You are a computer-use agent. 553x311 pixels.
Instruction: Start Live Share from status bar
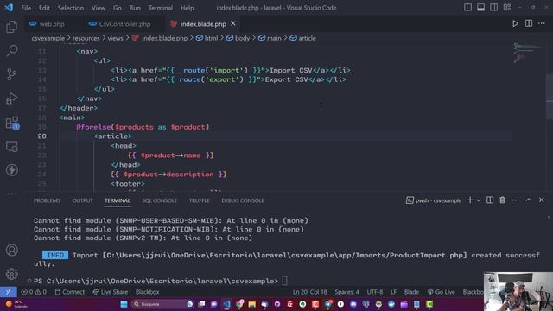click(x=111, y=292)
